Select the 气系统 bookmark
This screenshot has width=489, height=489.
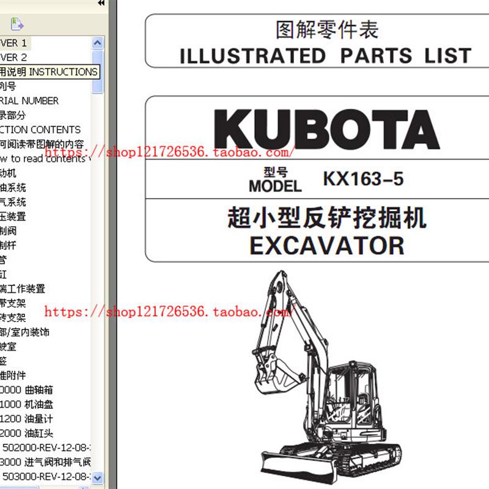pyautogui.click(x=13, y=202)
